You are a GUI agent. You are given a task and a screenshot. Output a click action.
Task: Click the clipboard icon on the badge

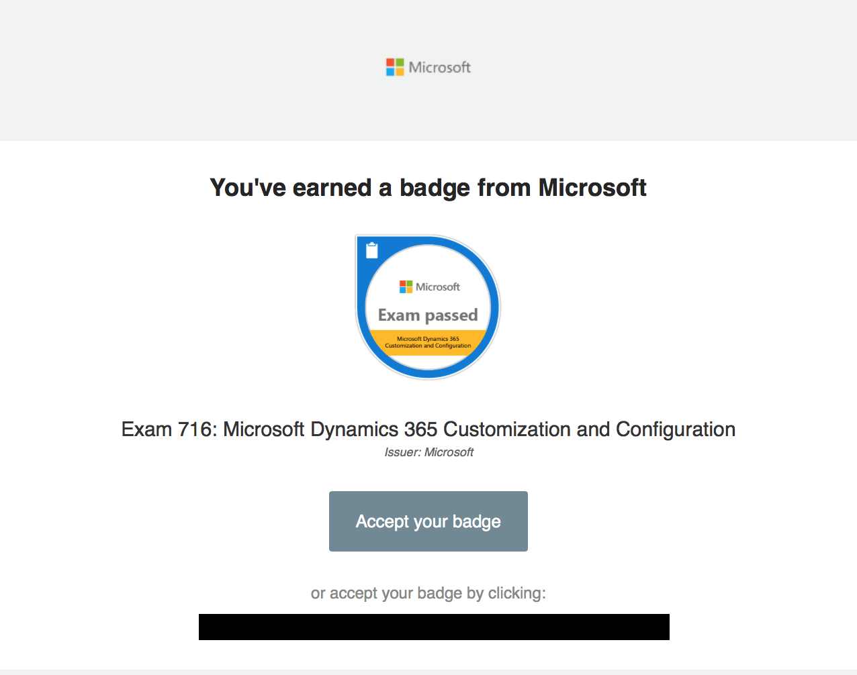tap(371, 251)
